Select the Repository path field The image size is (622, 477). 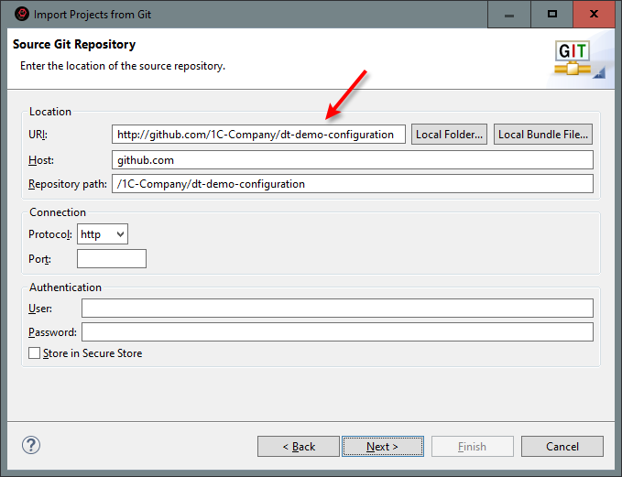pyautogui.click(x=352, y=184)
